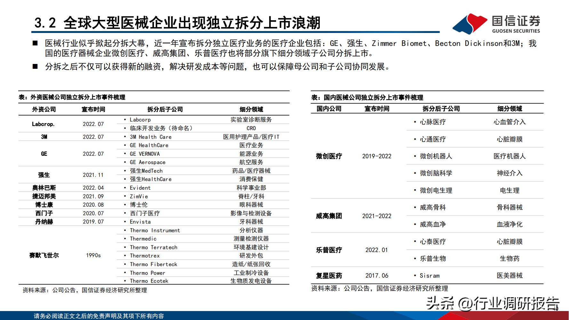Click the second black square bullet icon

click(x=36, y=67)
